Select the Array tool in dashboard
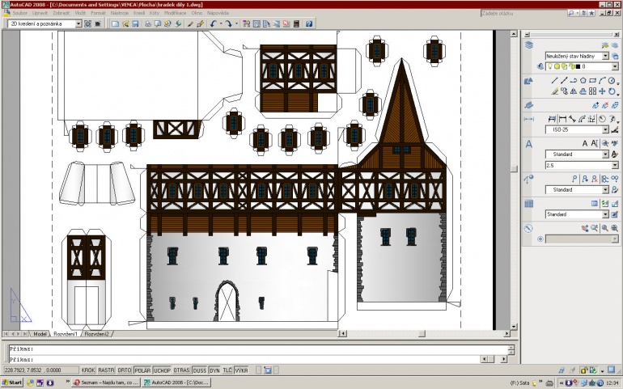Image resolution: width=623 pixels, height=389 pixels. click(593, 91)
